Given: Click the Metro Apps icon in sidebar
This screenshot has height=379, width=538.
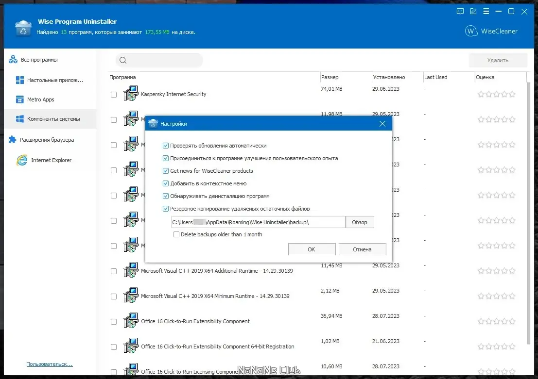Looking at the screenshot, I should click(x=19, y=99).
